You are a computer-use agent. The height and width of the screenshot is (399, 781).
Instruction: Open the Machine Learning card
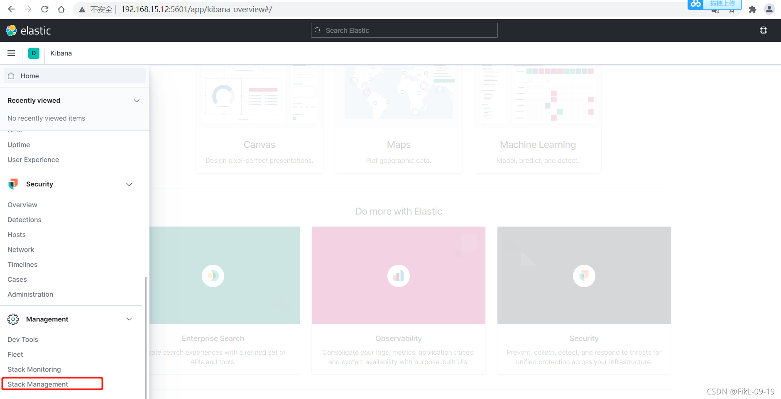point(538,119)
